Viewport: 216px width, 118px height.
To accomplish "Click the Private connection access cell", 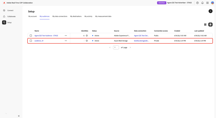I will pos(156,41).
